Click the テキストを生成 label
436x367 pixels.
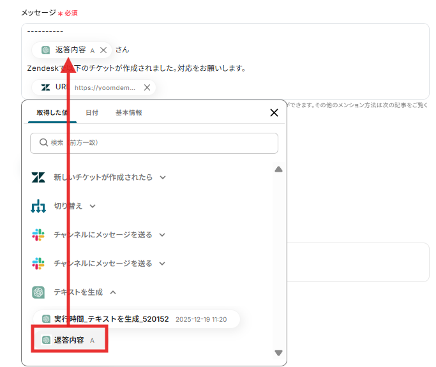pyautogui.click(x=78, y=292)
